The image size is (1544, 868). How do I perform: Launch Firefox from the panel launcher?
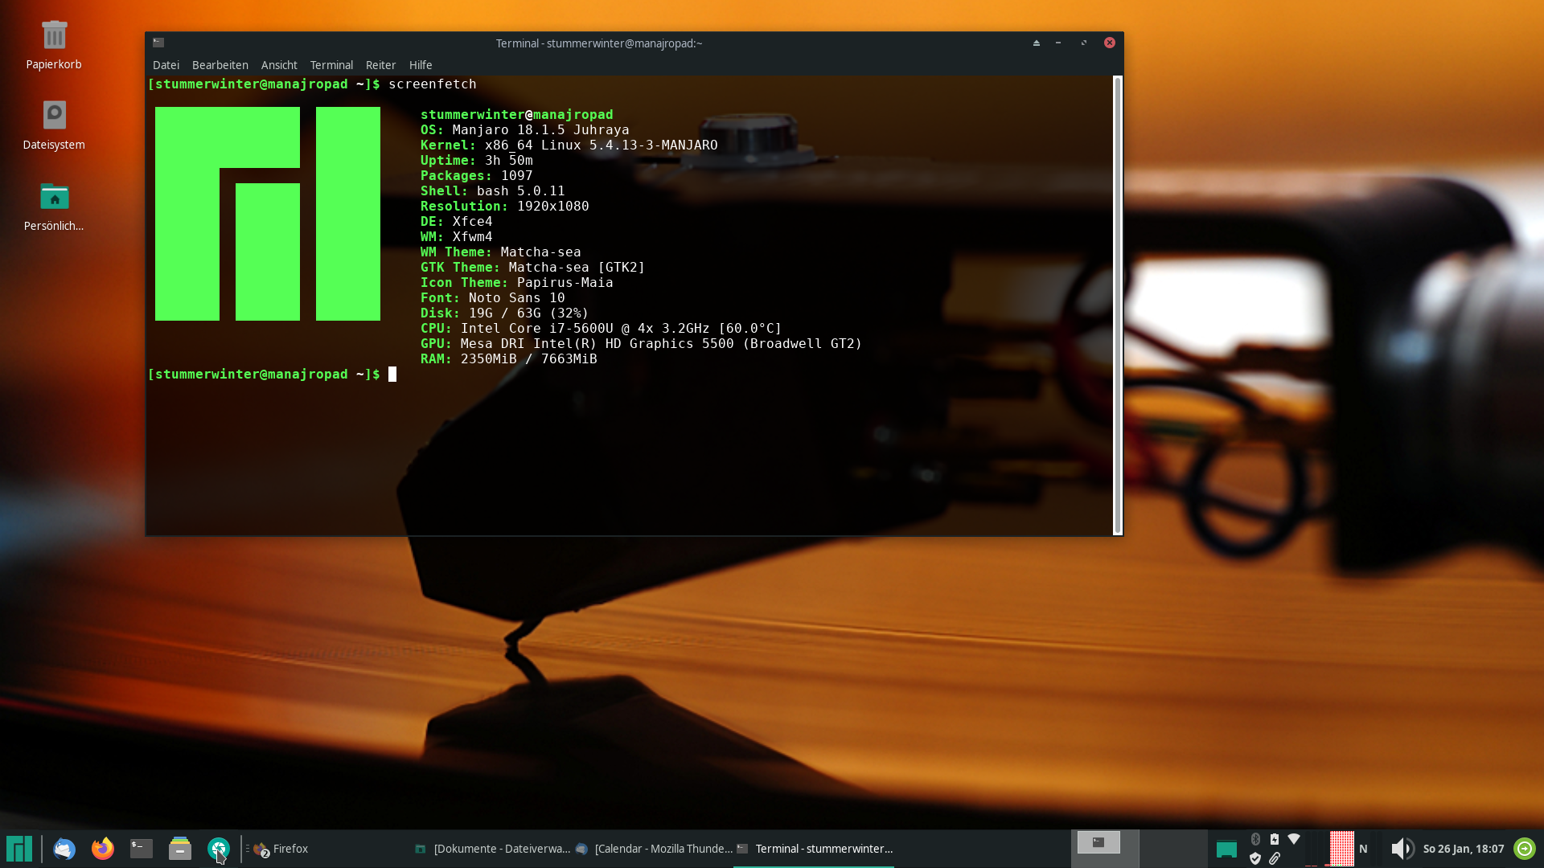pyautogui.click(x=103, y=849)
